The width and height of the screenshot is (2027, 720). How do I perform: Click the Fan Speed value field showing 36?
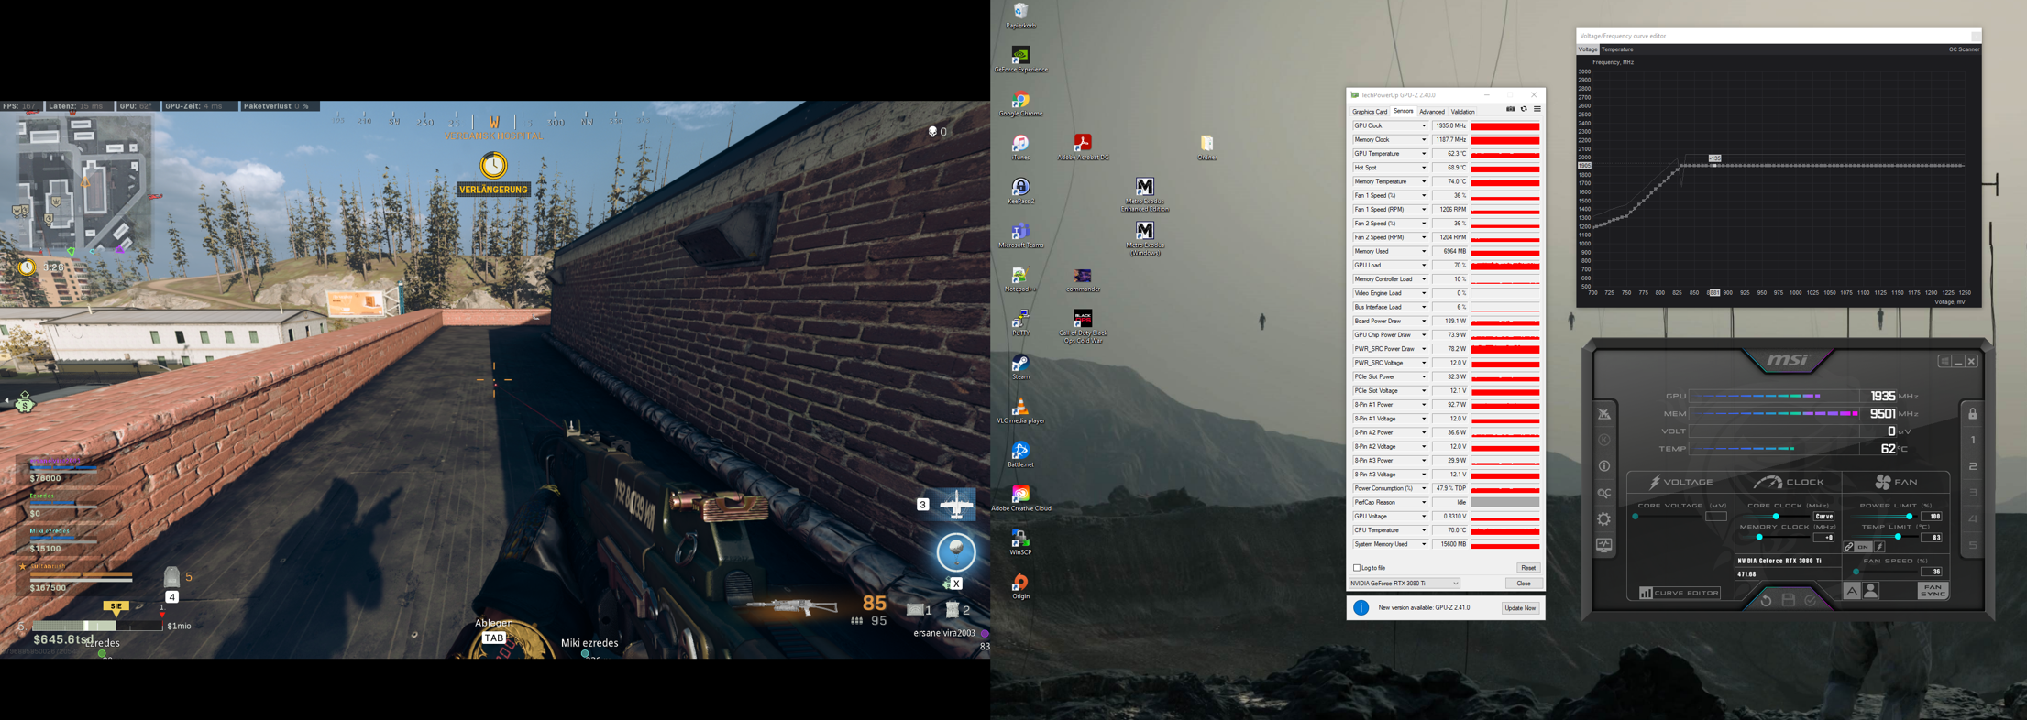pos(1932,572)
